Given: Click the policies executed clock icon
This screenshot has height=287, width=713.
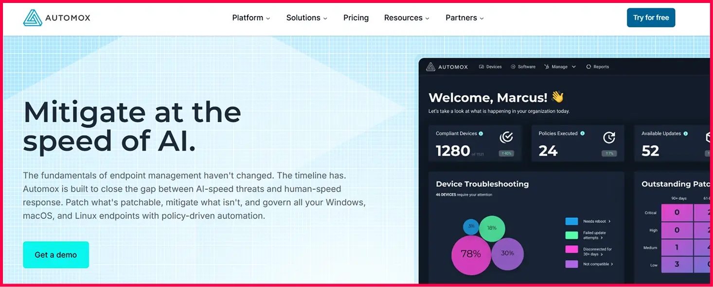Looking at the screenshot, I should pyautogui.click(x=609, y=138).
